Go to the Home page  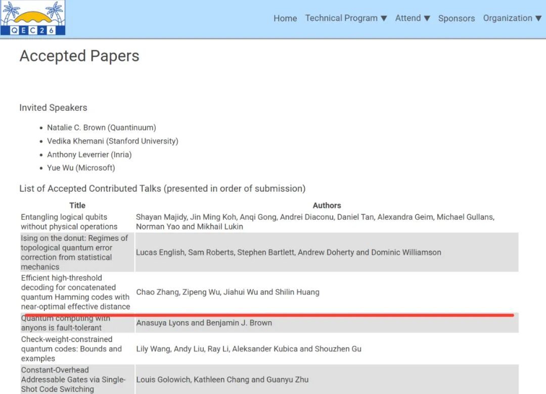(x=285, y=18)
